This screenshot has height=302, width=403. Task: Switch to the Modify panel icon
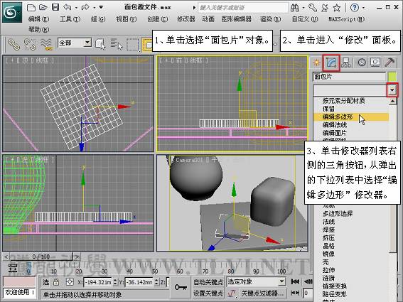click(331, 63)
